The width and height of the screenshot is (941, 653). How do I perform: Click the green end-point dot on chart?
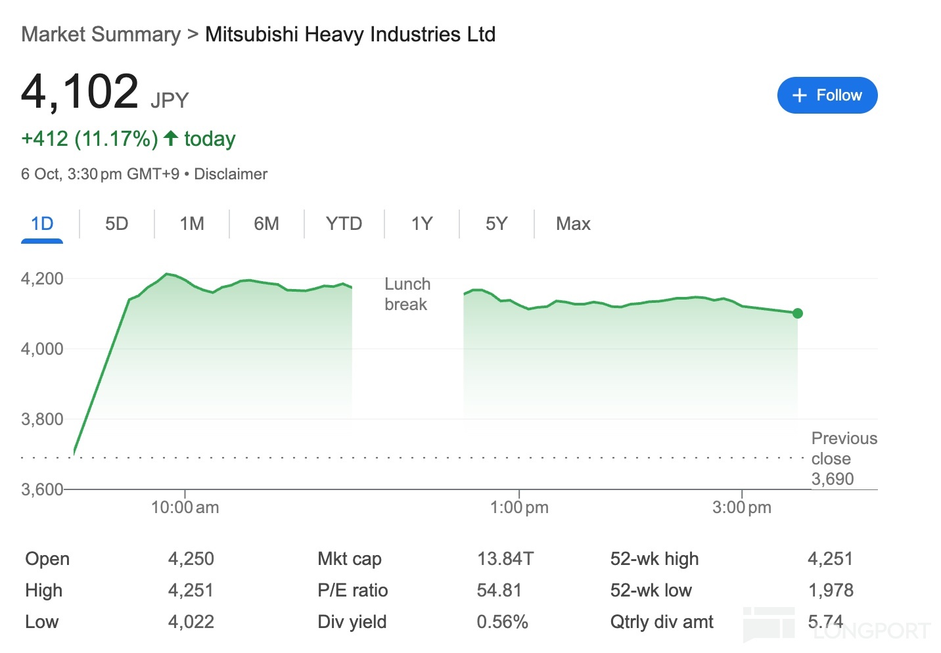(797, 313)
